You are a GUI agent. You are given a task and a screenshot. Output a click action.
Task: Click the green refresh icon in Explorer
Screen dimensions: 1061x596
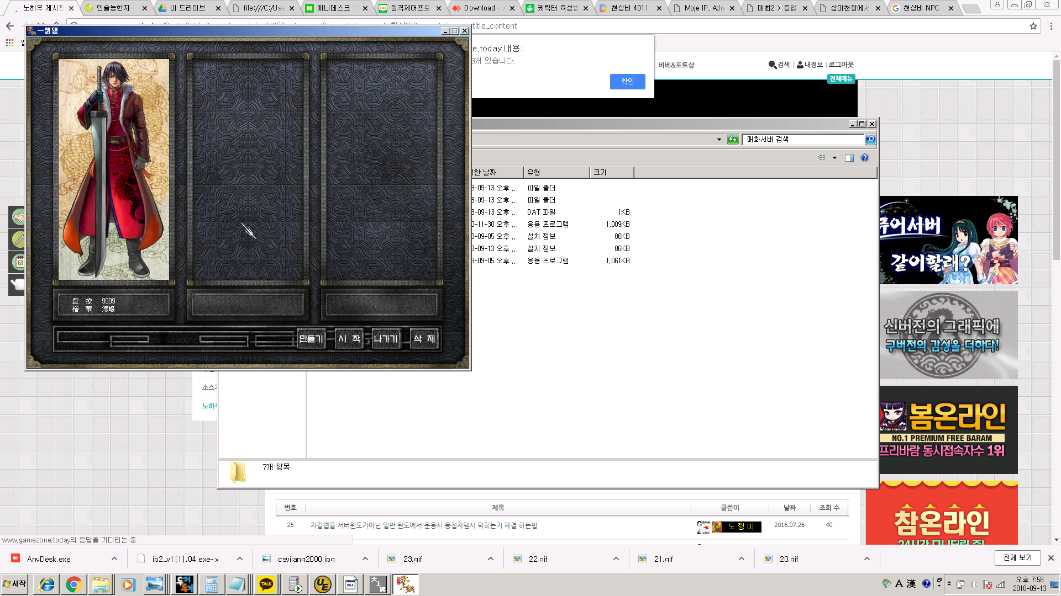click(x=733, y=140)
